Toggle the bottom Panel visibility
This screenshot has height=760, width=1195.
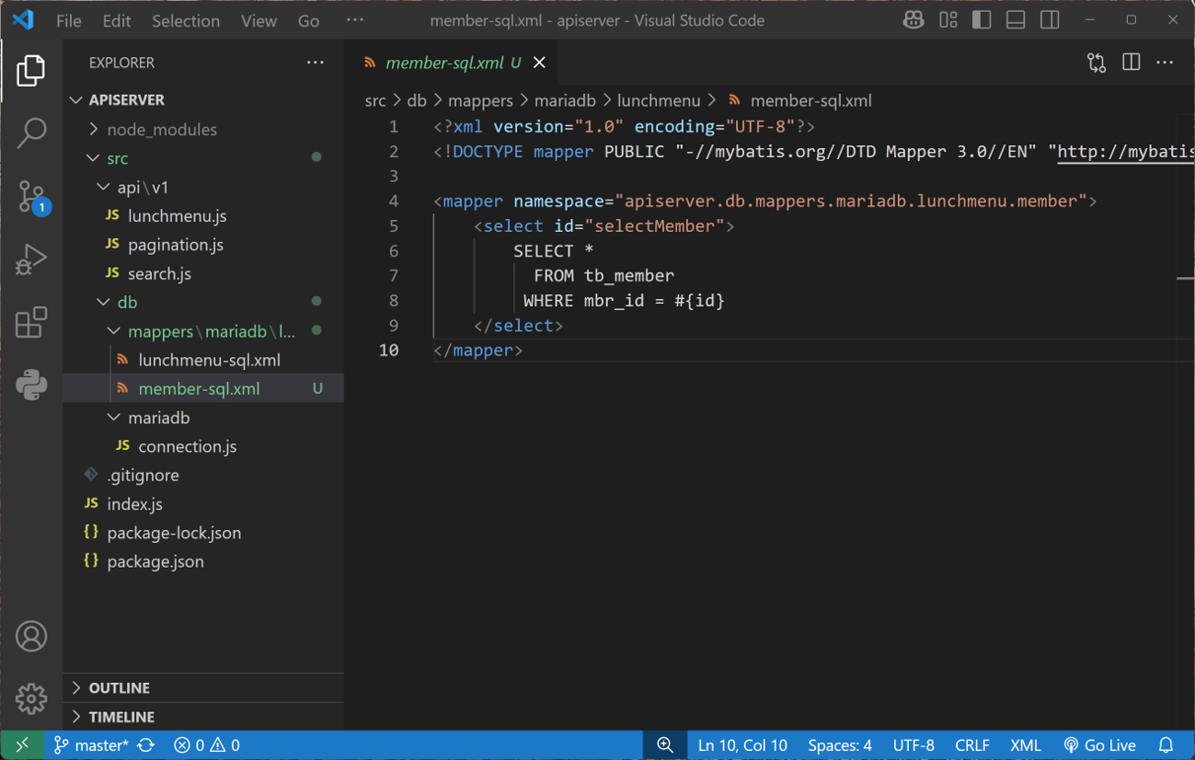coord(1016,19)
